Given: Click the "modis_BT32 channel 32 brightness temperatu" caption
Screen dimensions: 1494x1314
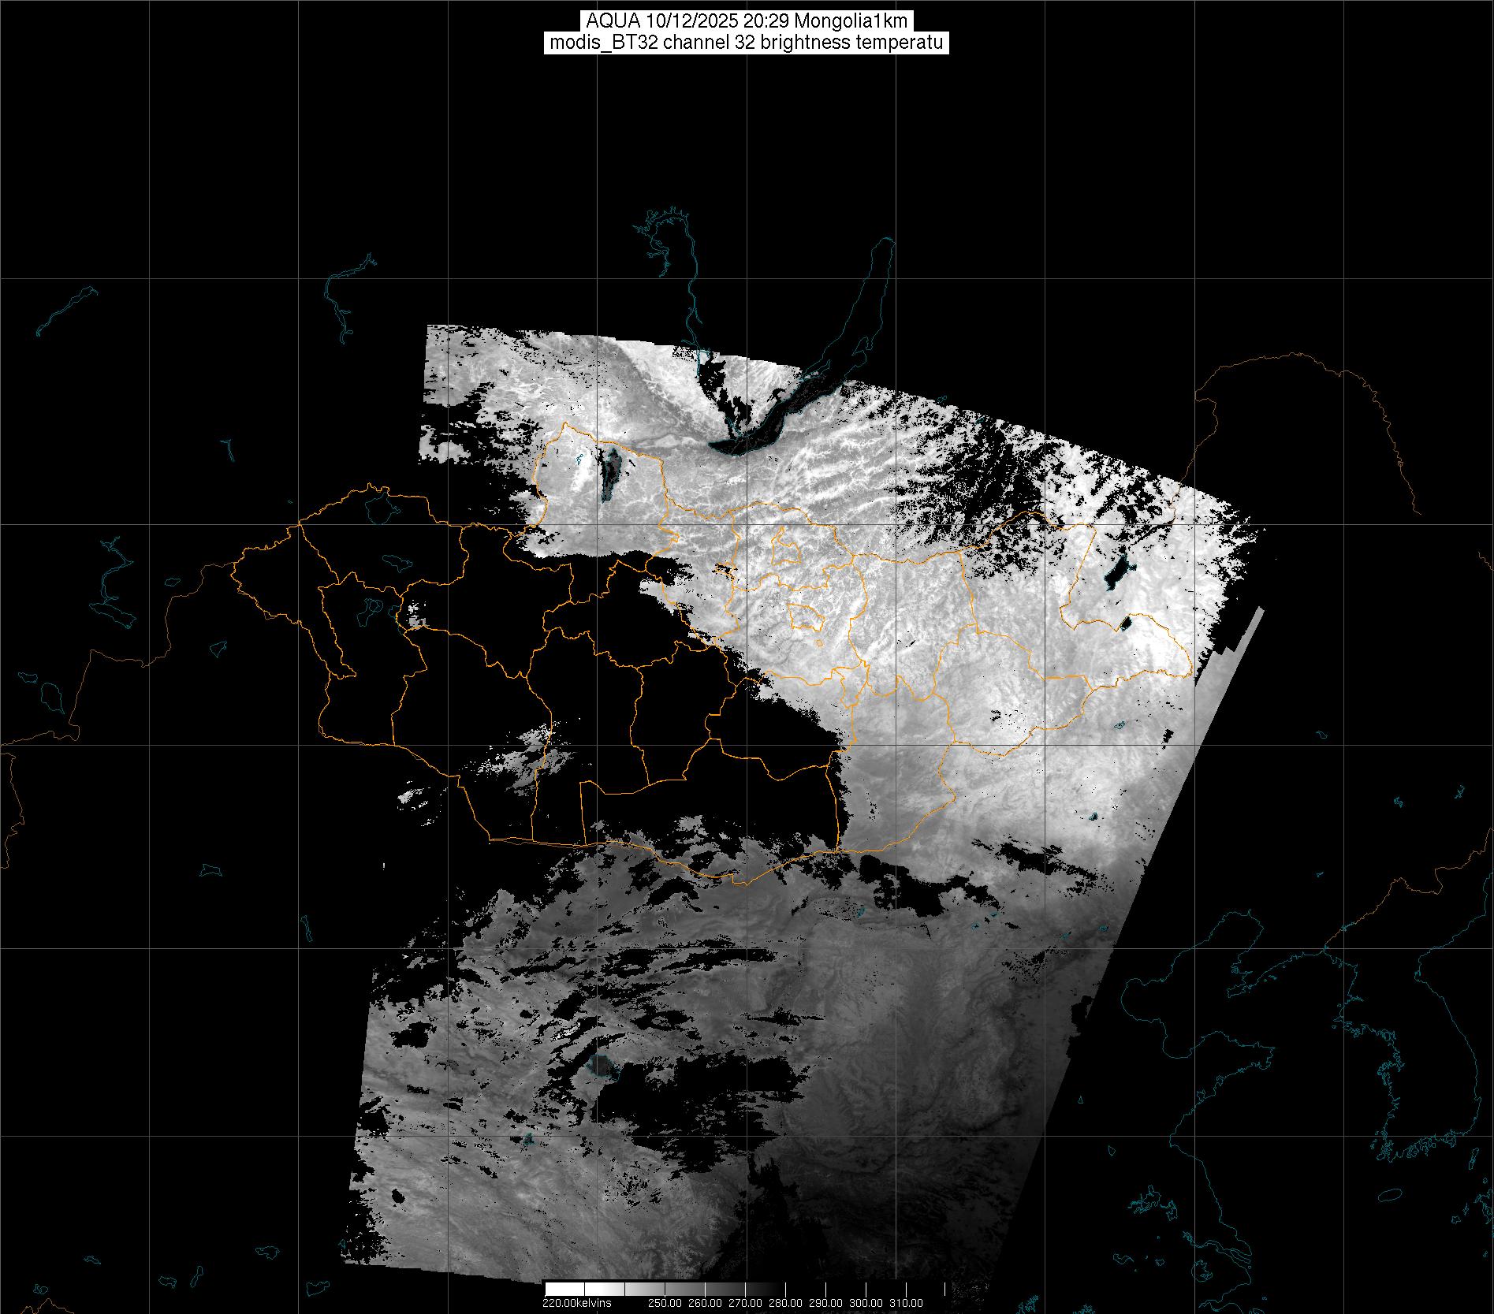Looking at the screenshot, I should [747, 43].
